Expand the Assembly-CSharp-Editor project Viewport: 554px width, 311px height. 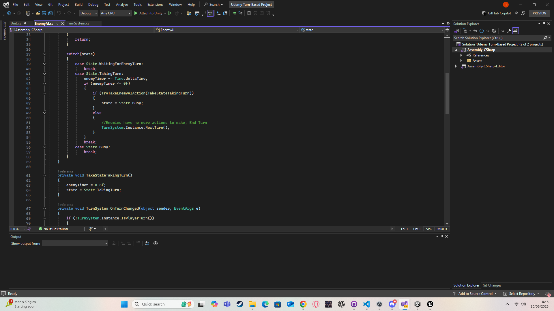(456, 66)
